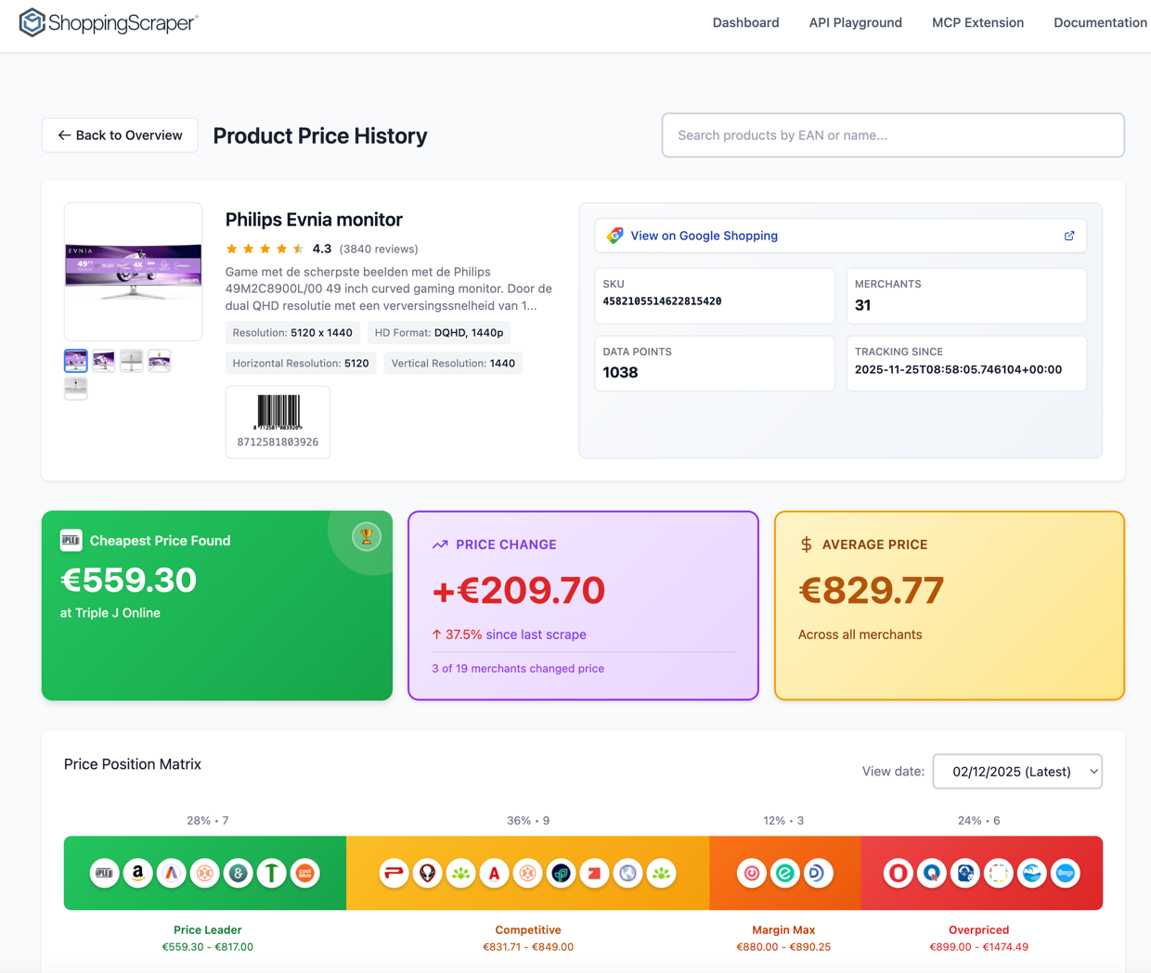
Task: Click the €559.30 cheapest price value
Action: coord(129,580)
